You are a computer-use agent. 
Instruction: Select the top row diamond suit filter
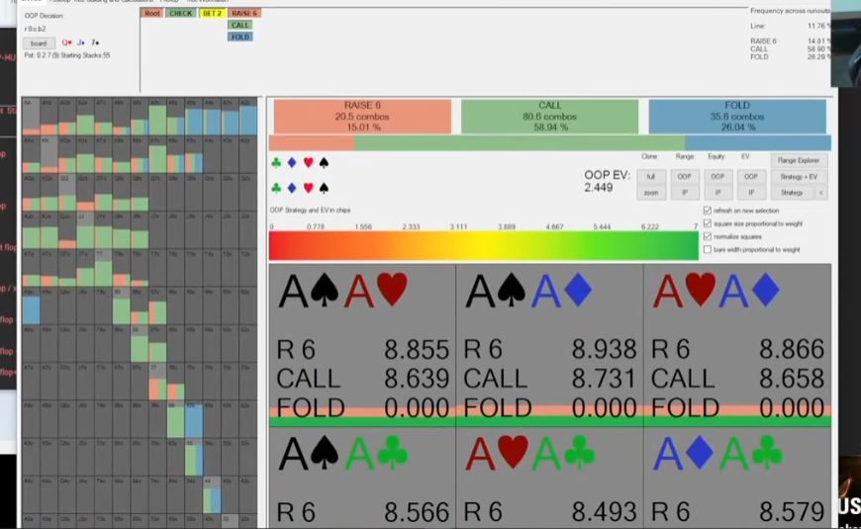292,162
